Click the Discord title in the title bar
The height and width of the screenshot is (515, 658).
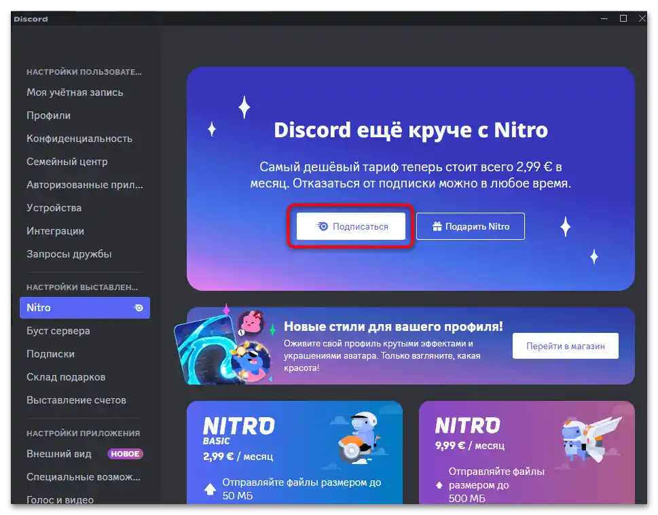click(x=31, y=19)
